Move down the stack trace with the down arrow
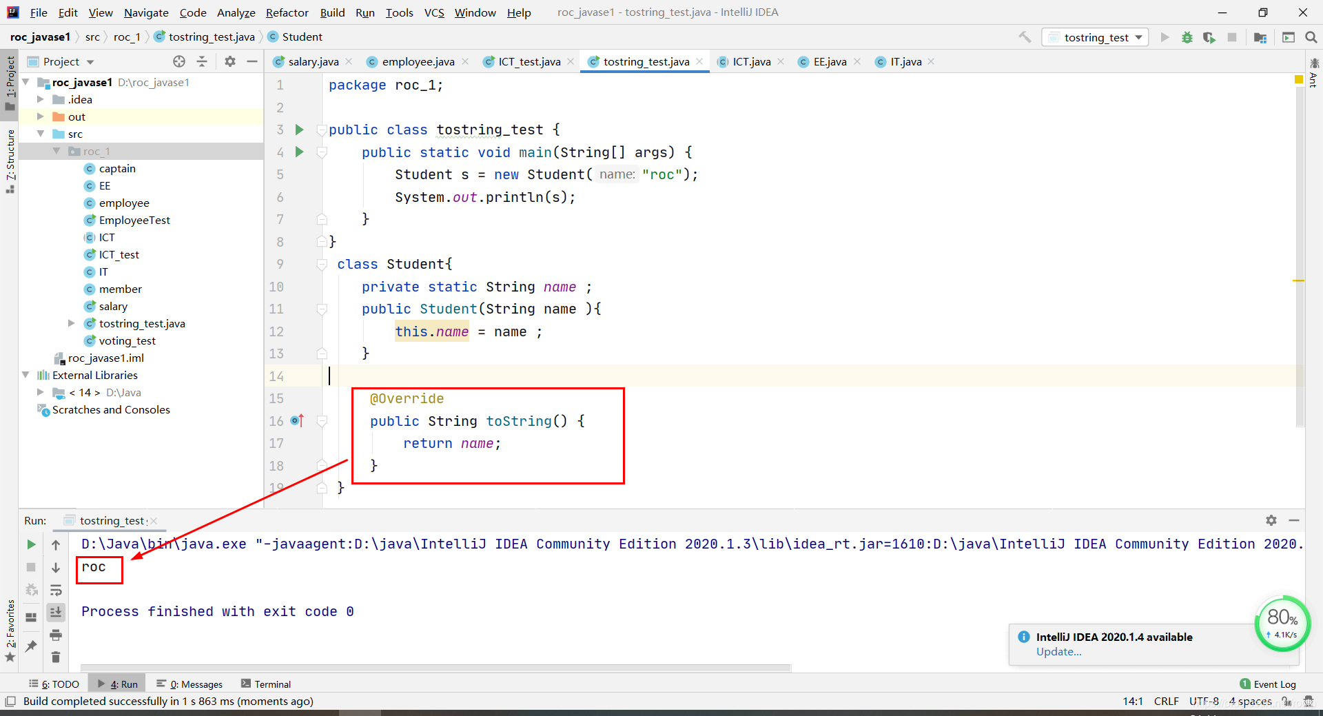 56,567
